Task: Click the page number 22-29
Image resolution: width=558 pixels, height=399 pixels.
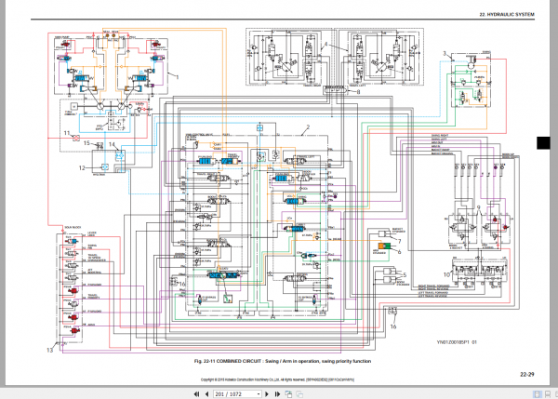Action: click(x=527, y=374)
